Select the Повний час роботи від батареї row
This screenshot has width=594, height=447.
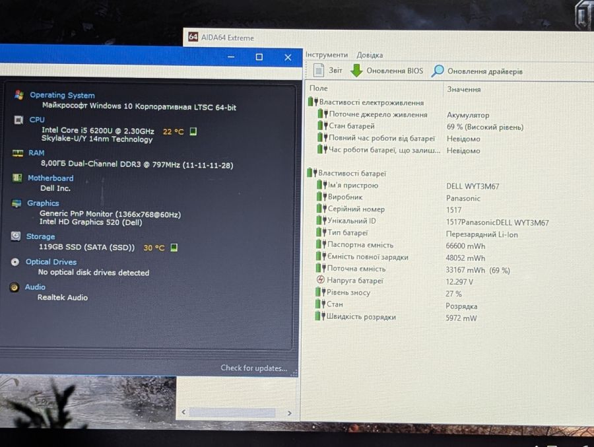tap(399, 138)
